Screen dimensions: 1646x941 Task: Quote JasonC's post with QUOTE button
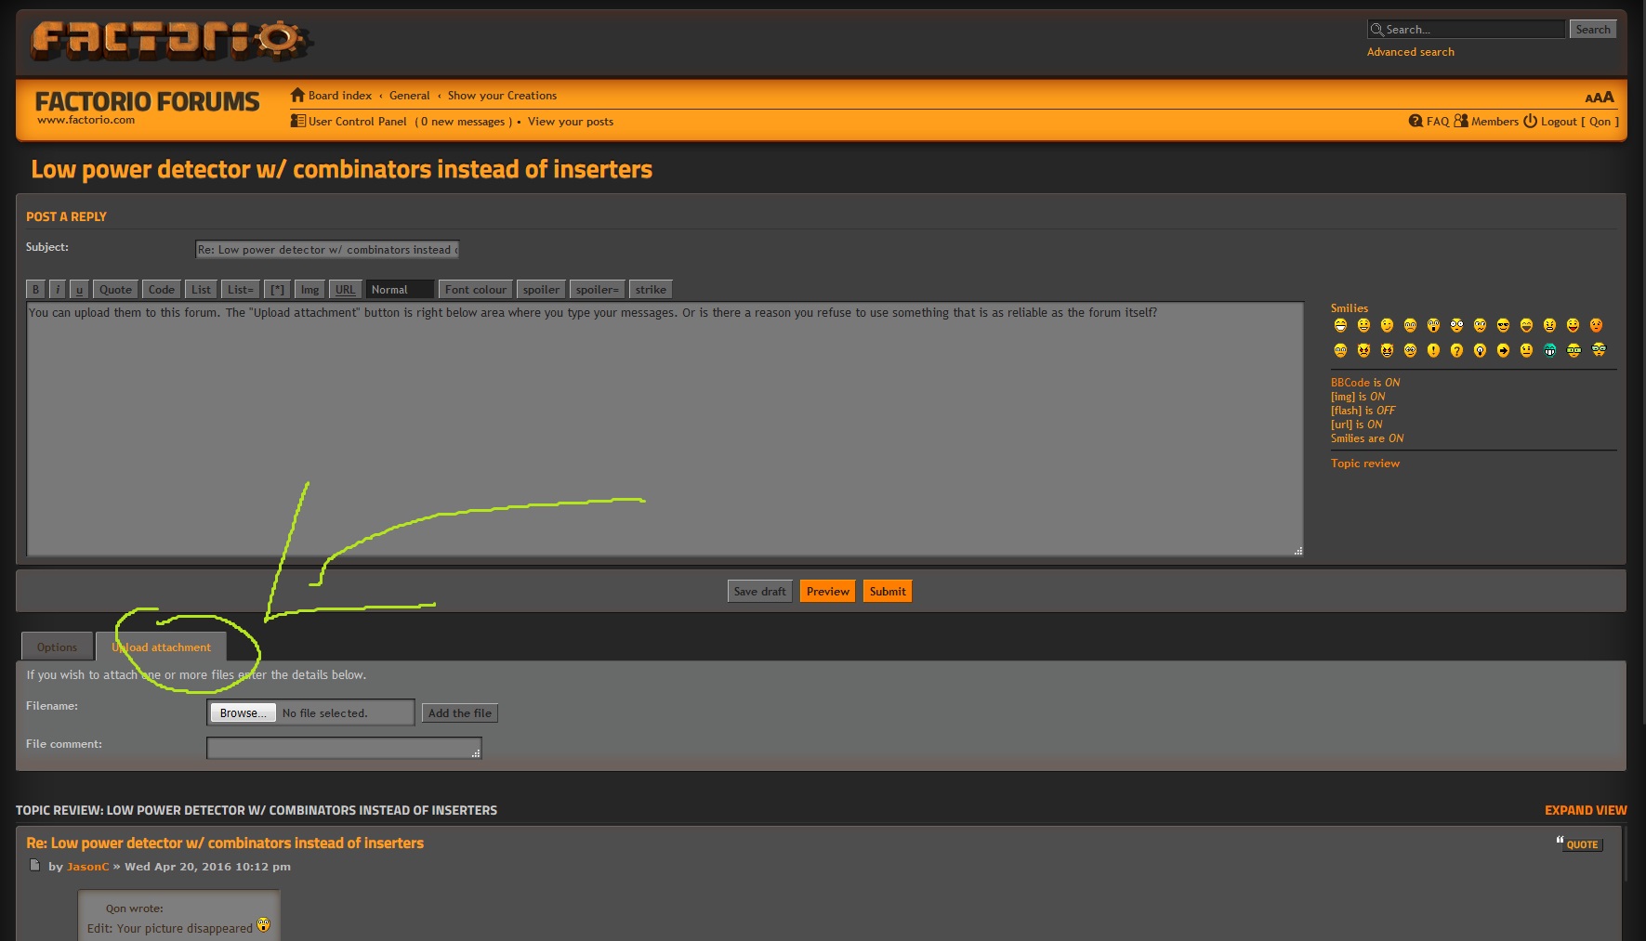tap(1580, 843)
